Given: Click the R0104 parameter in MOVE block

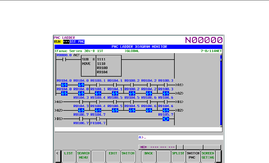Looking at the screenshot, I should tap(102, 72).
